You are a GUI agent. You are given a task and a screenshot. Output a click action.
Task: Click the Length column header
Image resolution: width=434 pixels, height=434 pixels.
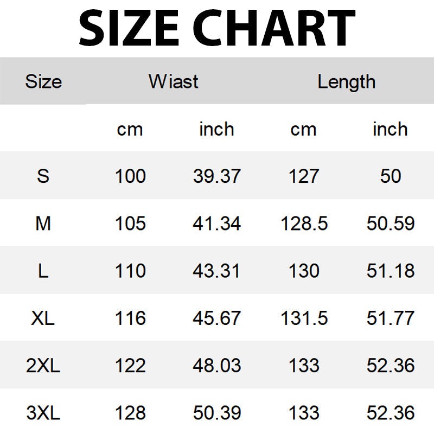tap(346, 82)
